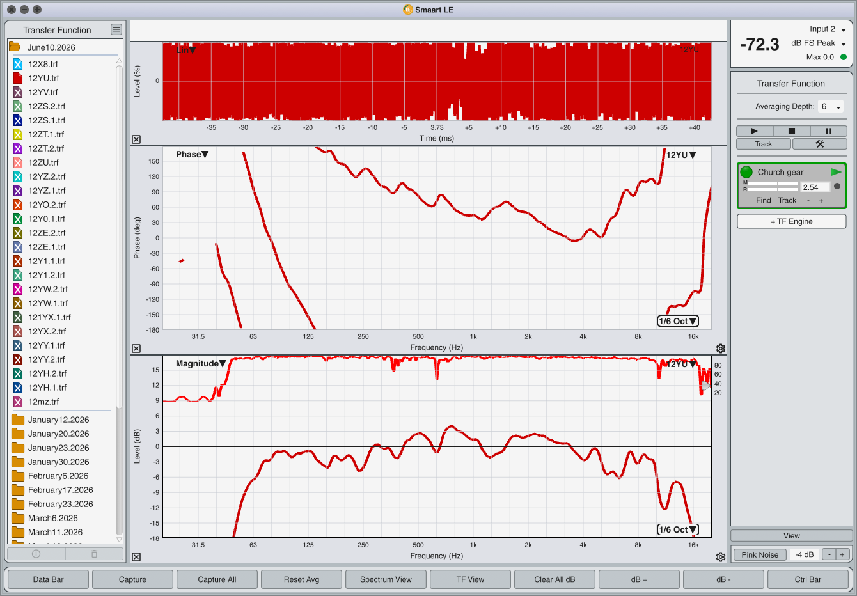Increase pink noise level with plus button

[x=842, y=554]
